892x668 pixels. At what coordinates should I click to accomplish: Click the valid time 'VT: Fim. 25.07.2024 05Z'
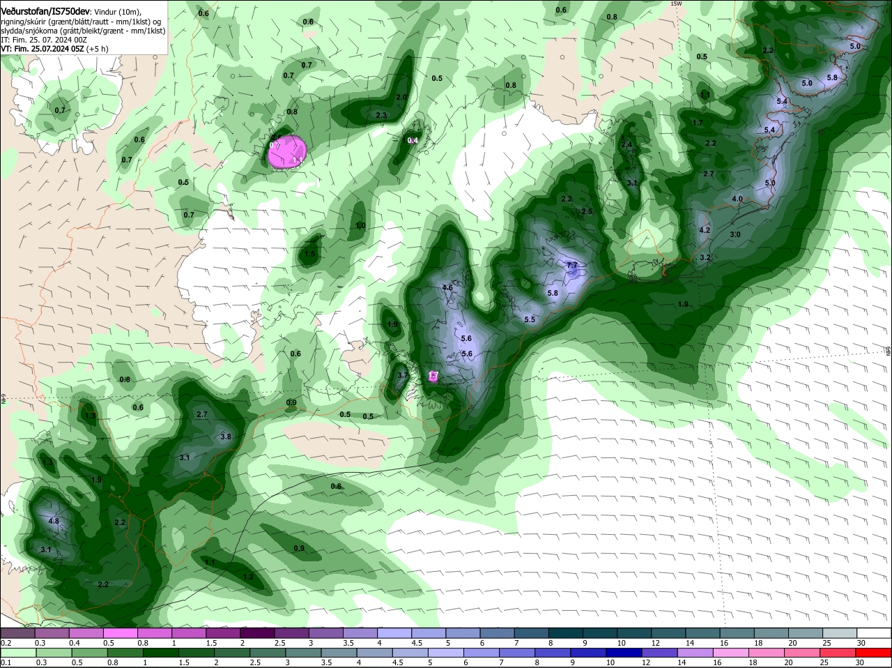[x=43, y=49]
